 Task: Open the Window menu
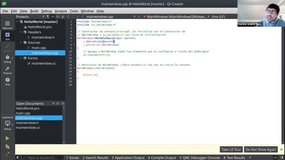(x=87, y=11)
